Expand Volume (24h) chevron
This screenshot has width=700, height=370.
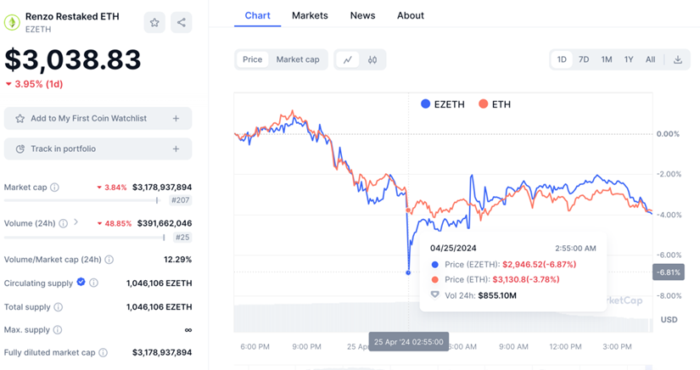pos(76,222)
